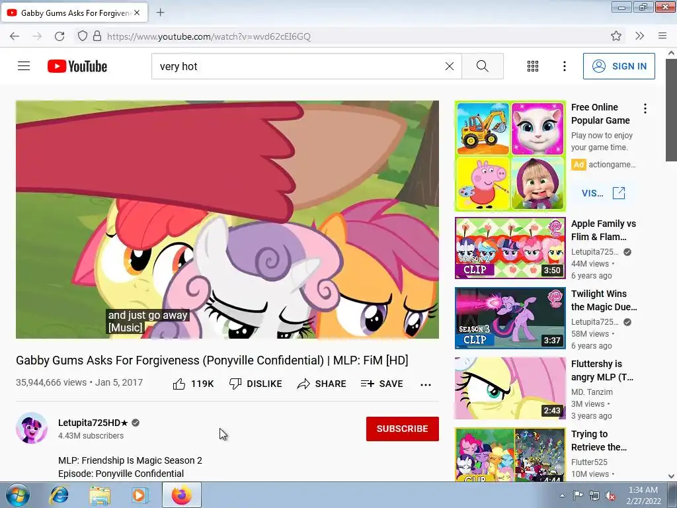This screenshot has height=508, width=677.
Task: Open Windows Media Player from taskbar
Action: pyautogui.click(x=139, y=495)
